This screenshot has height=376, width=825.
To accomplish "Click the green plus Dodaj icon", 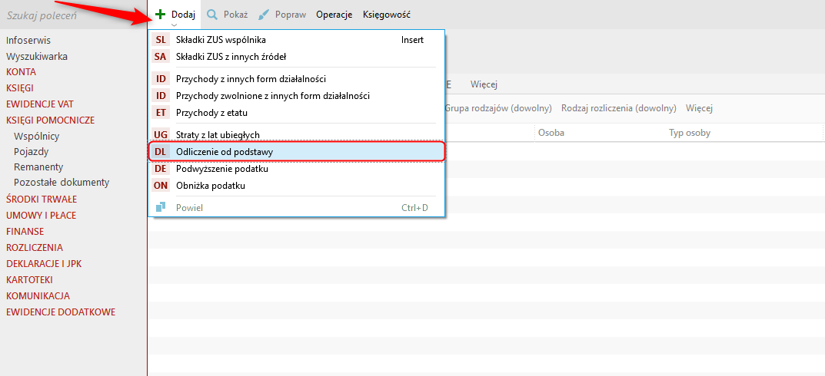I will (x=161, y=15).
